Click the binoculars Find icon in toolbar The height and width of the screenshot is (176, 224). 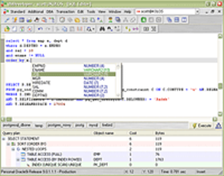(102, 29)
